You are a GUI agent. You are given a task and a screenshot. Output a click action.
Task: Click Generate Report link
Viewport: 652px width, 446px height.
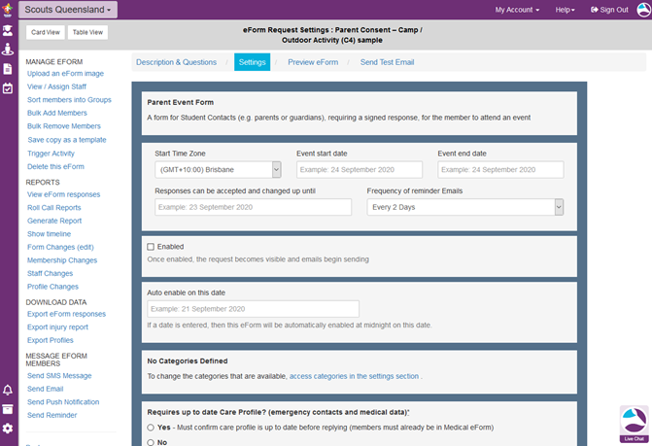[54, 221]
